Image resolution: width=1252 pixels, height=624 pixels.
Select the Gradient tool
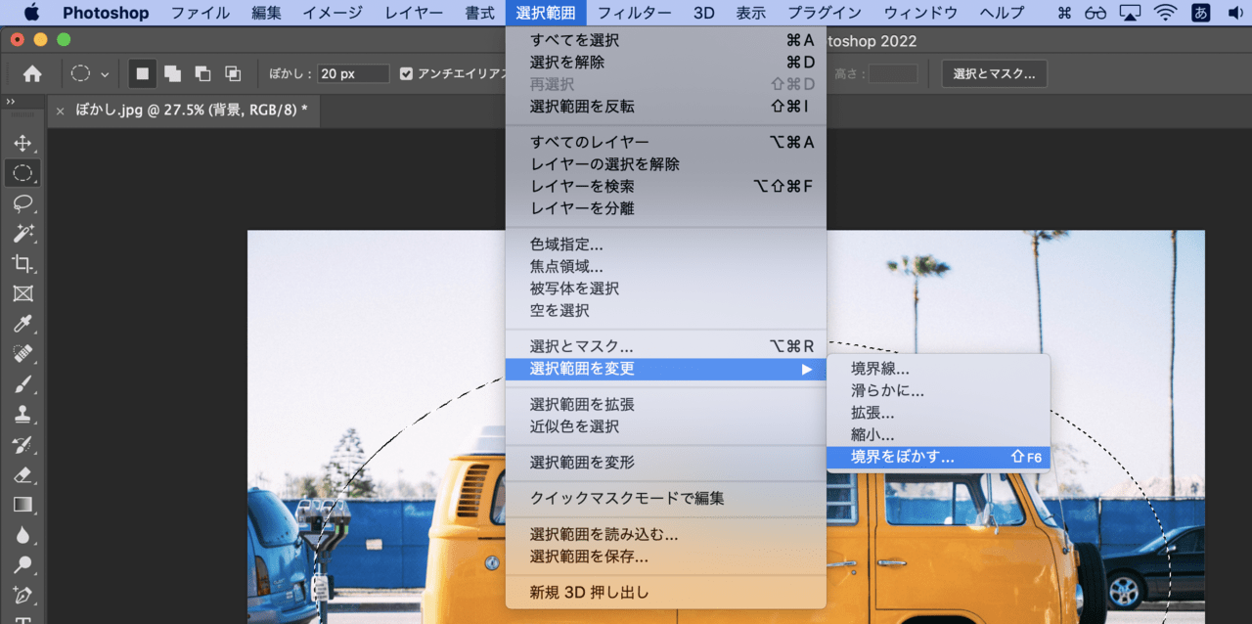point(22,503)
